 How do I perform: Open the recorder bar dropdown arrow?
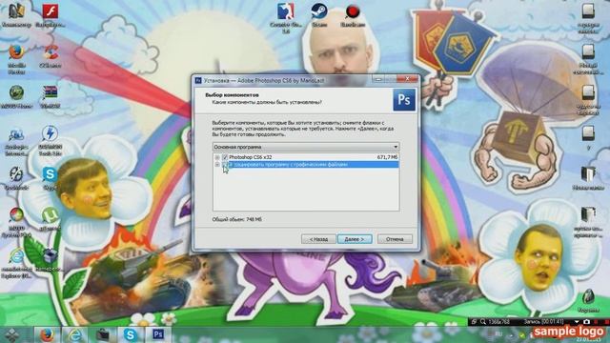tap(577, 322)
